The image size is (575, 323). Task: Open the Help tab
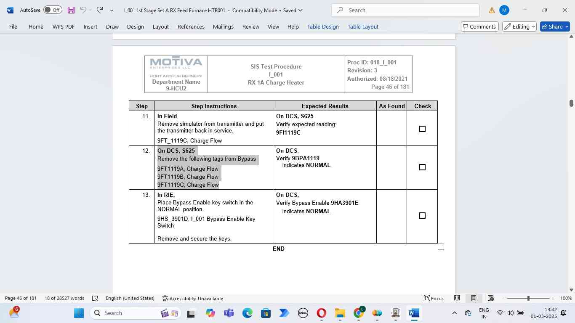coord(293,26)
